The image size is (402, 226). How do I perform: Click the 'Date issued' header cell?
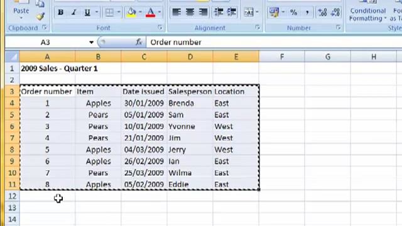coord(144,92)
